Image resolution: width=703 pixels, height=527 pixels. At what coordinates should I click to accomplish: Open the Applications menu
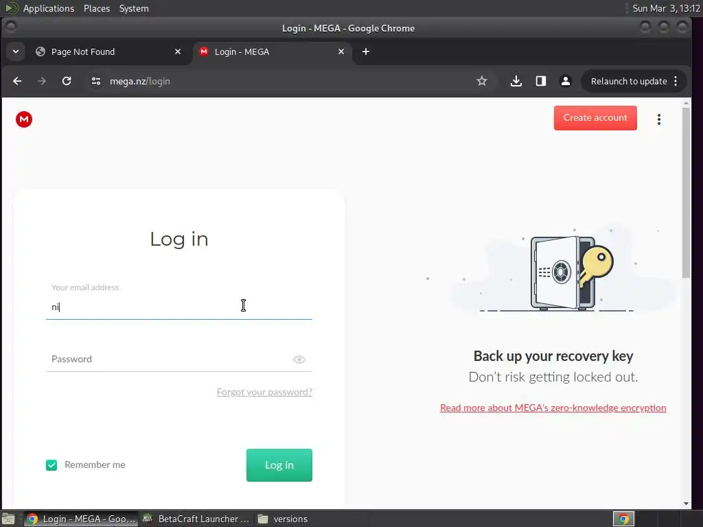(49, 8)
